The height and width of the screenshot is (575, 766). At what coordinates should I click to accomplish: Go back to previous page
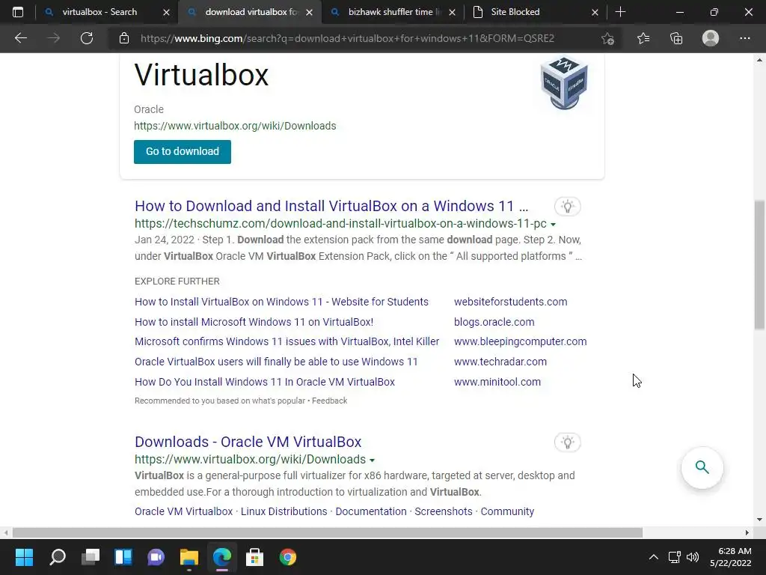pos(20,38)
